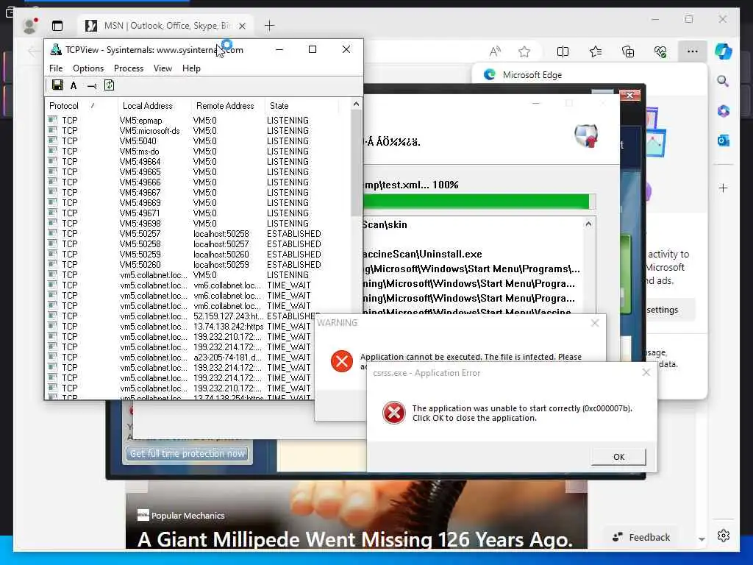Select the VM5:microsoft-ds row

[x=199, y=131]
